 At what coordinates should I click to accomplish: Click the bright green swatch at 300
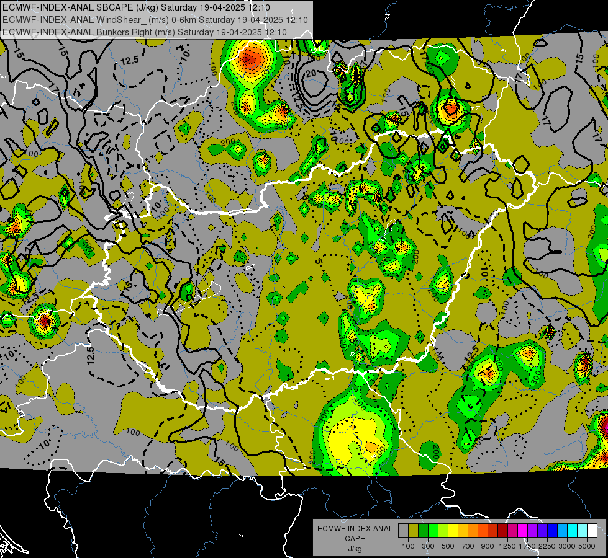[433, 530]
